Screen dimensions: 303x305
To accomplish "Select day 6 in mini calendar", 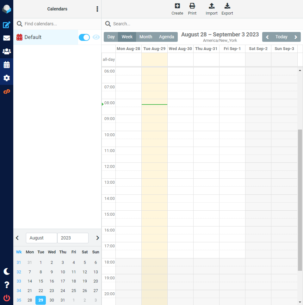I will click(96, 262).
